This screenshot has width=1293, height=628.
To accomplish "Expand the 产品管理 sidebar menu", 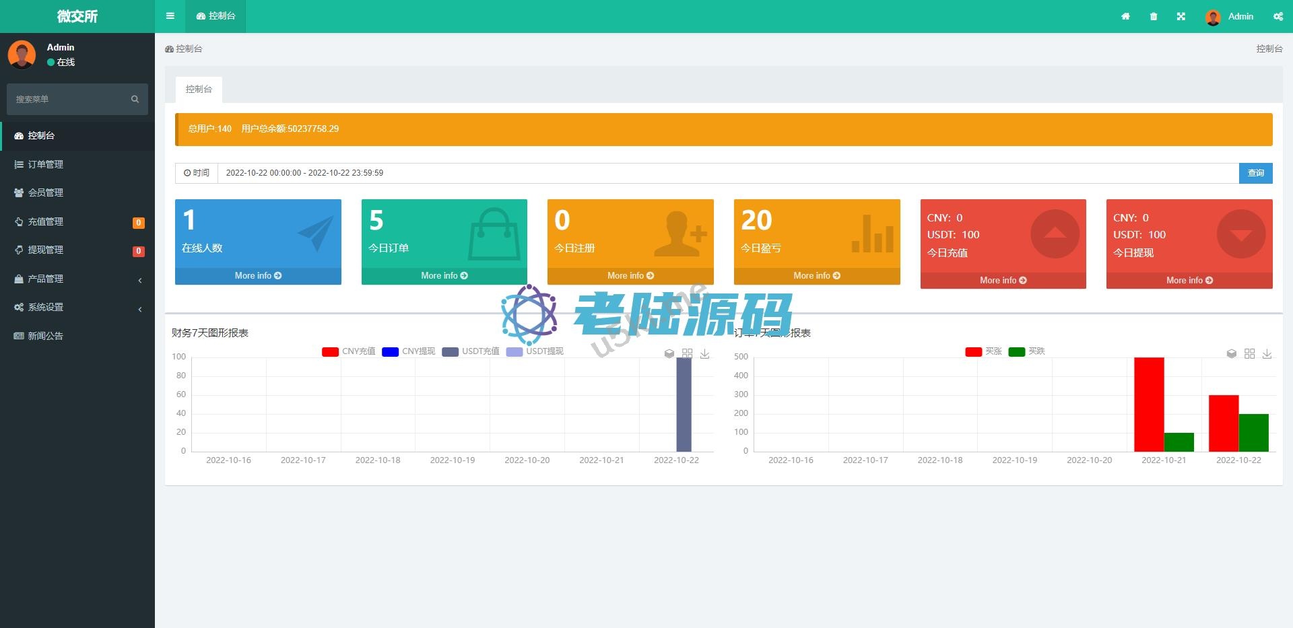I will (x=77, y=279).
